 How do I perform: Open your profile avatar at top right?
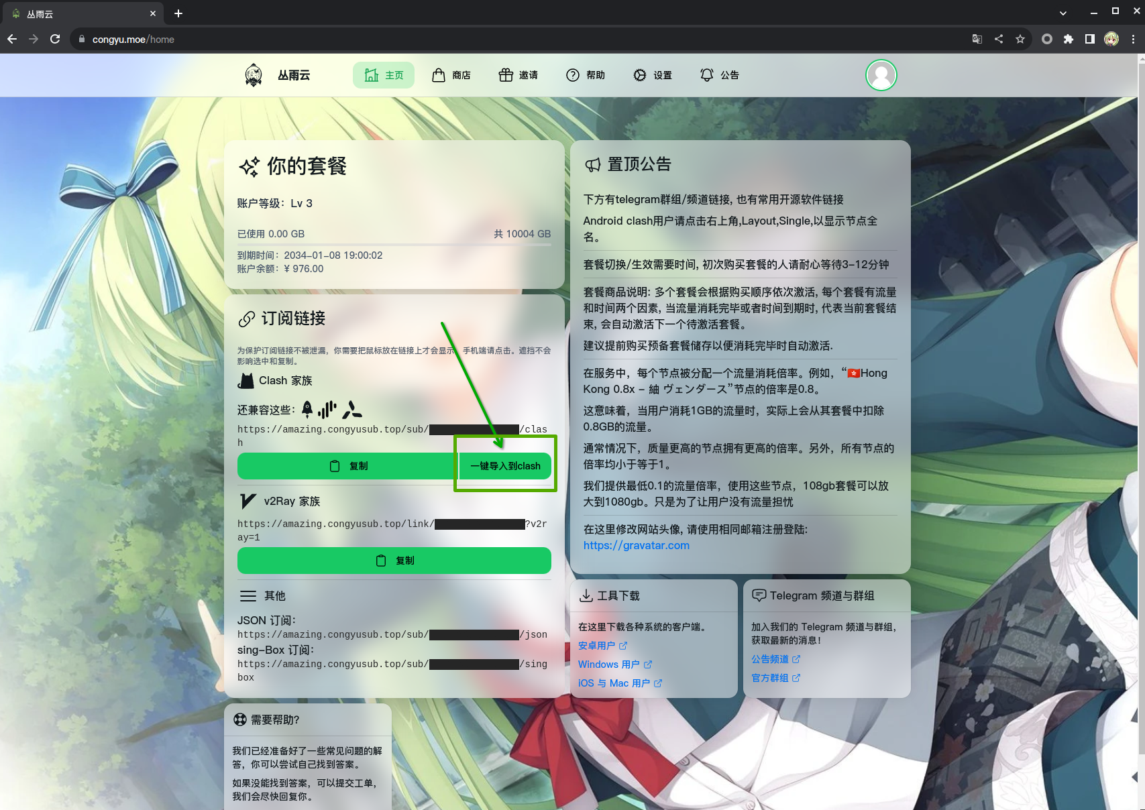tap(881, 75)
